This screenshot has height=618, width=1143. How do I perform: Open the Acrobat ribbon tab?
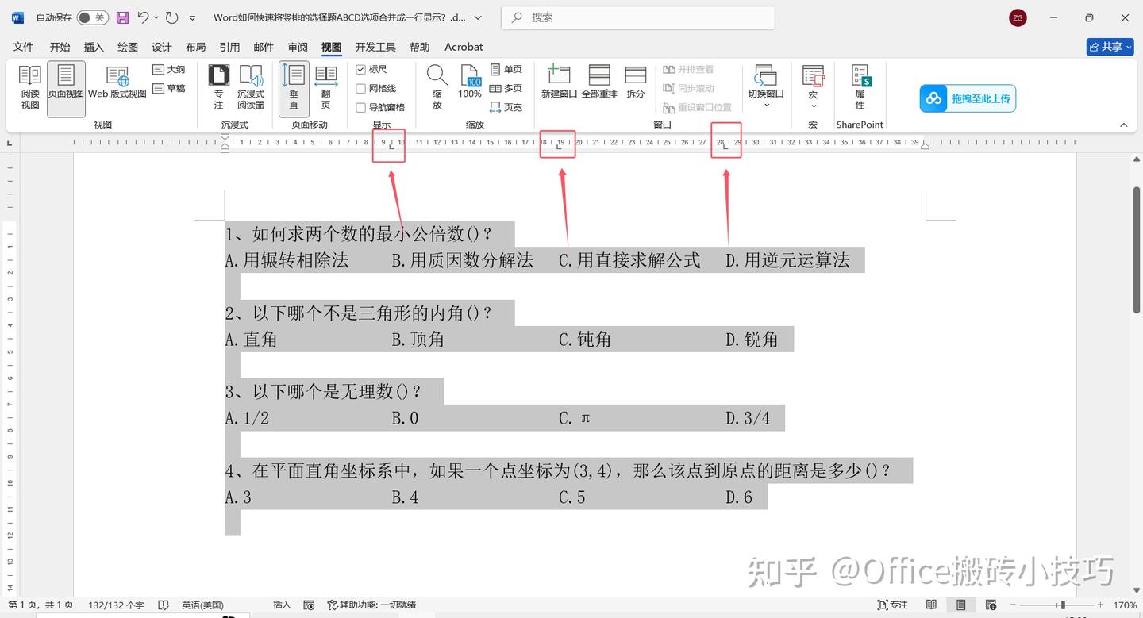463,47
